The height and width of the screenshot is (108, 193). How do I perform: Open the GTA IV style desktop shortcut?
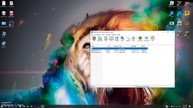[x=179, y=24]
